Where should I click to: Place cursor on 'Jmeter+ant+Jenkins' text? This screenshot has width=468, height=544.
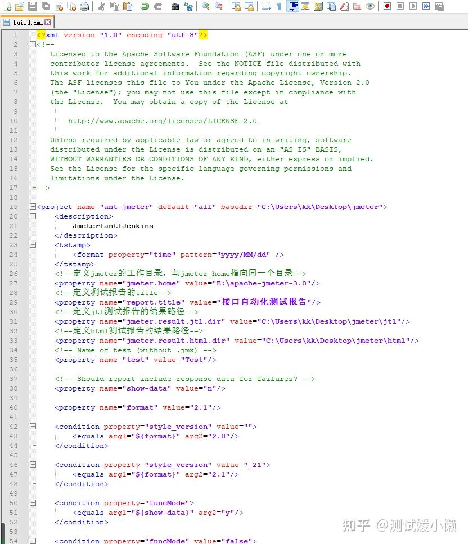pyautogui.click(x=113, y=226)
